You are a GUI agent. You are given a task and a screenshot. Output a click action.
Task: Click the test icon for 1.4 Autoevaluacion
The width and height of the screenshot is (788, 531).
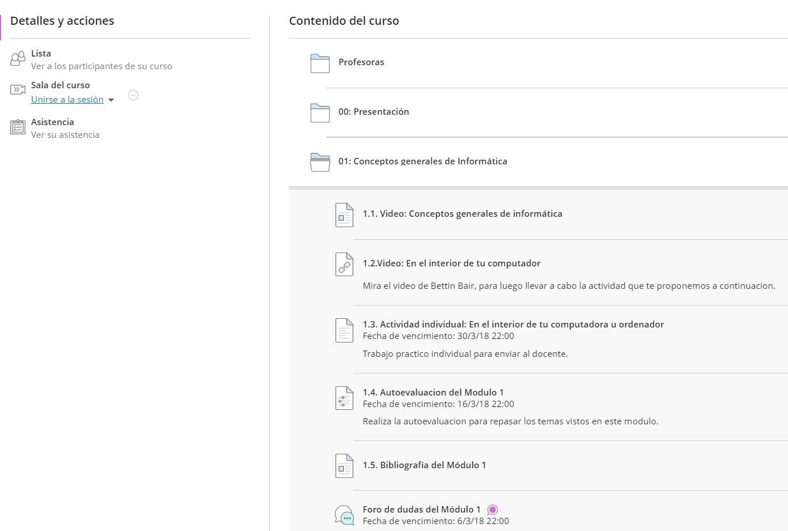(x=344, y=398)
